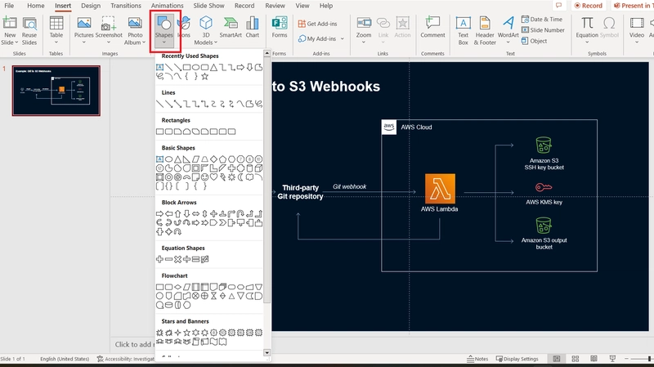Image resolution: width=654 pixels, height=367 pixels.
Task: Pick the first rectangle in Rectangles section
Action: (x=159, y=132)
